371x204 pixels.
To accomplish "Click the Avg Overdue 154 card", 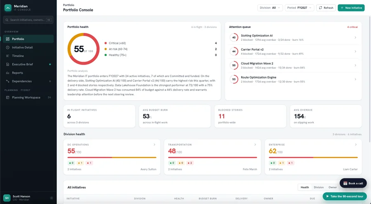I will point(326,116).
